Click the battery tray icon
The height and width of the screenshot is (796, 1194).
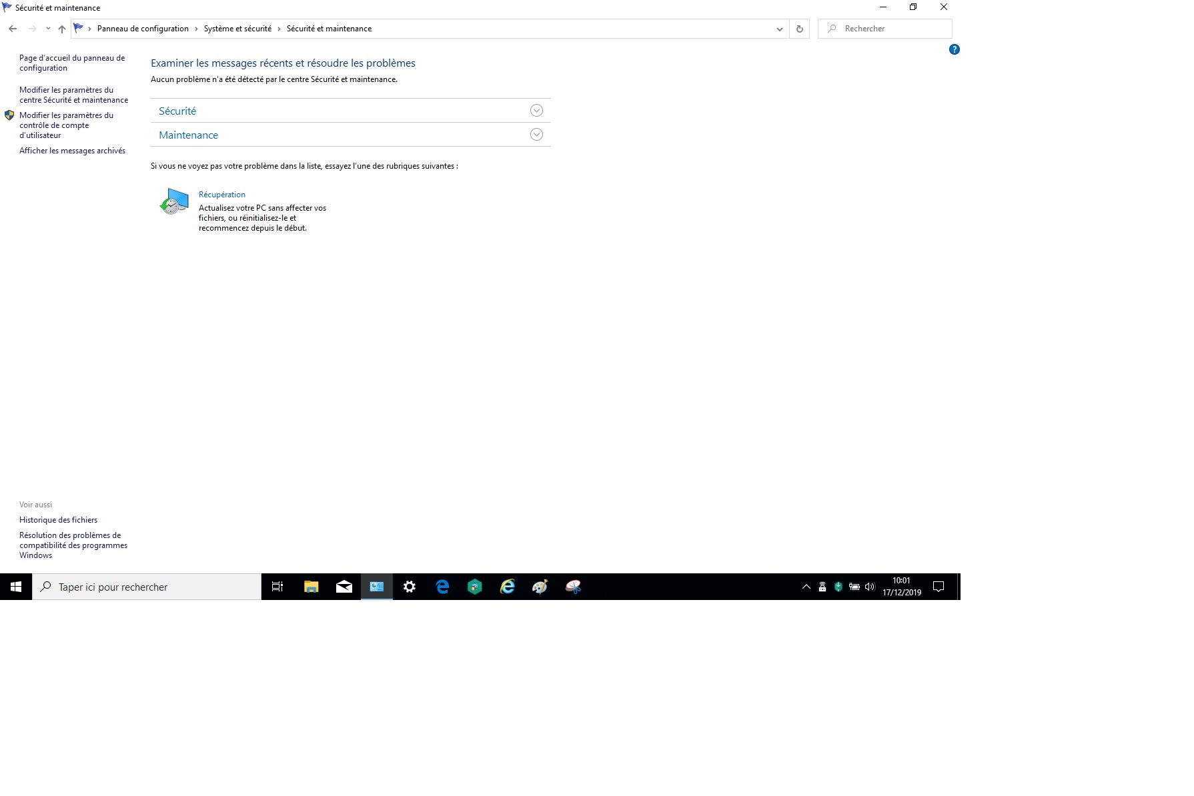(x=854, y=587)
